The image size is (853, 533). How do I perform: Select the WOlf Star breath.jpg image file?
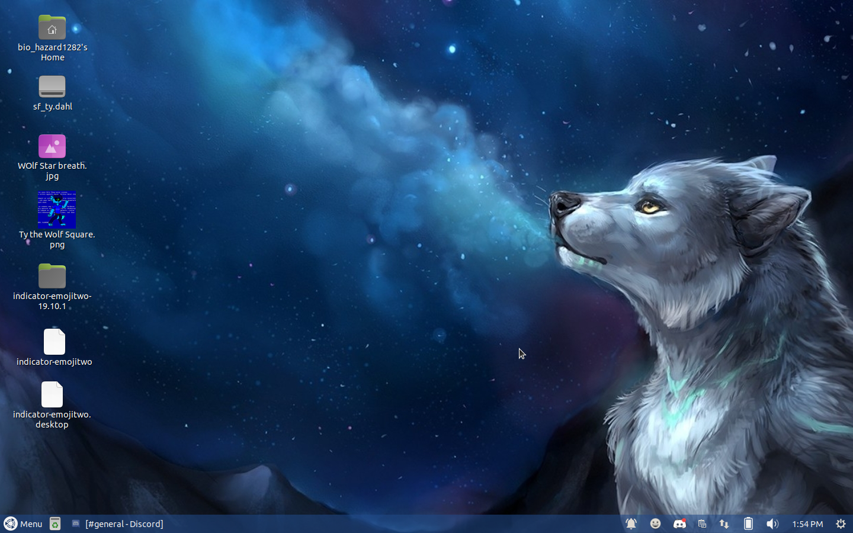pos(52,146)
